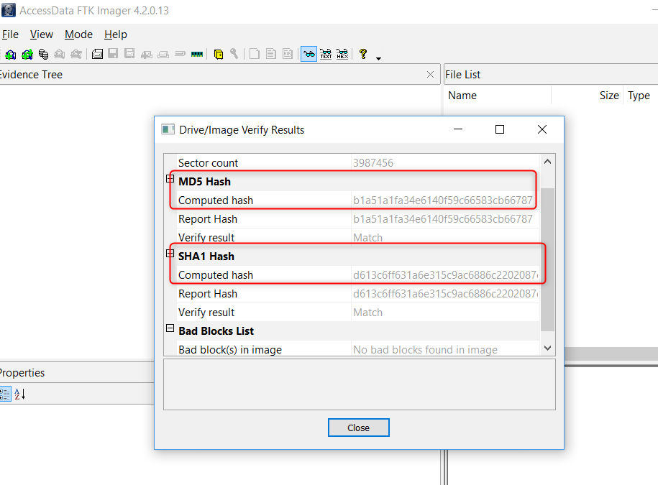Open the Image Mounting toolbar icon

(x=44, y=54)
